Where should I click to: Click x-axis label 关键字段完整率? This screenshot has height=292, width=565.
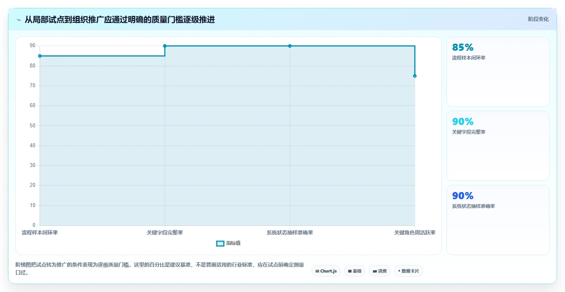165,232
